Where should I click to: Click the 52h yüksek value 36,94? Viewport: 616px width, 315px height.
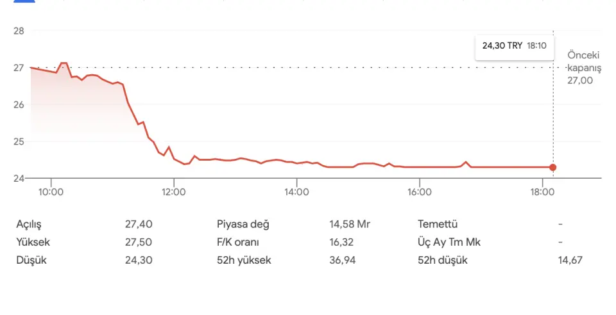[341, 261]
